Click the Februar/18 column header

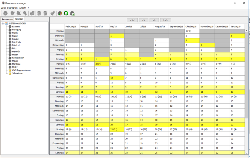click(72, 27)
